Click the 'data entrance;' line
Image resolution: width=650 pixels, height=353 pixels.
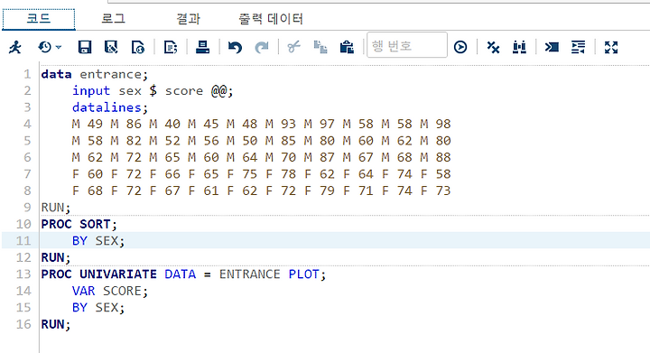pyautogui.click(x=94, y=74)
